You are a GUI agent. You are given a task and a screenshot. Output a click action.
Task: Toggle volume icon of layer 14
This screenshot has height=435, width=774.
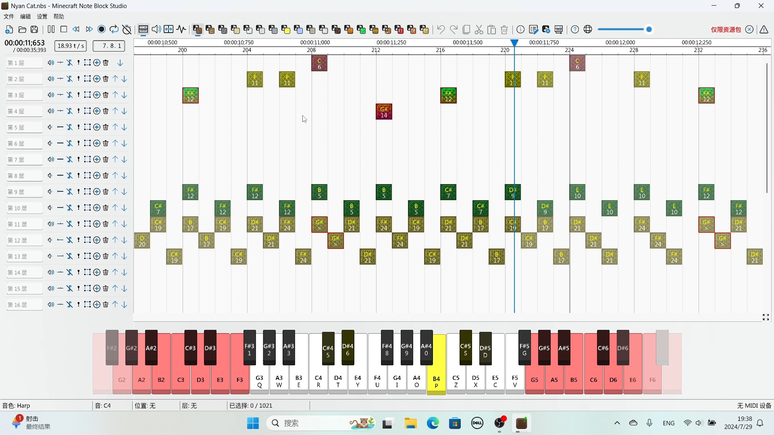(x=51, y=273)
